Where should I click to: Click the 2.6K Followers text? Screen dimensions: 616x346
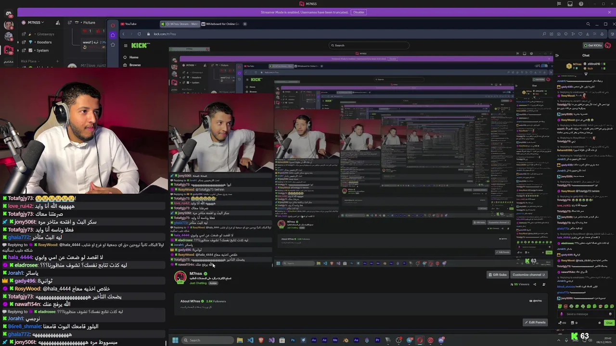pyautogui.click(x=216, y=301)
